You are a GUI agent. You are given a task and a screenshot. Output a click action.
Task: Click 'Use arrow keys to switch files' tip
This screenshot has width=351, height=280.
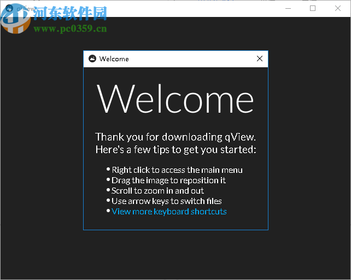(x=167, y=201)
